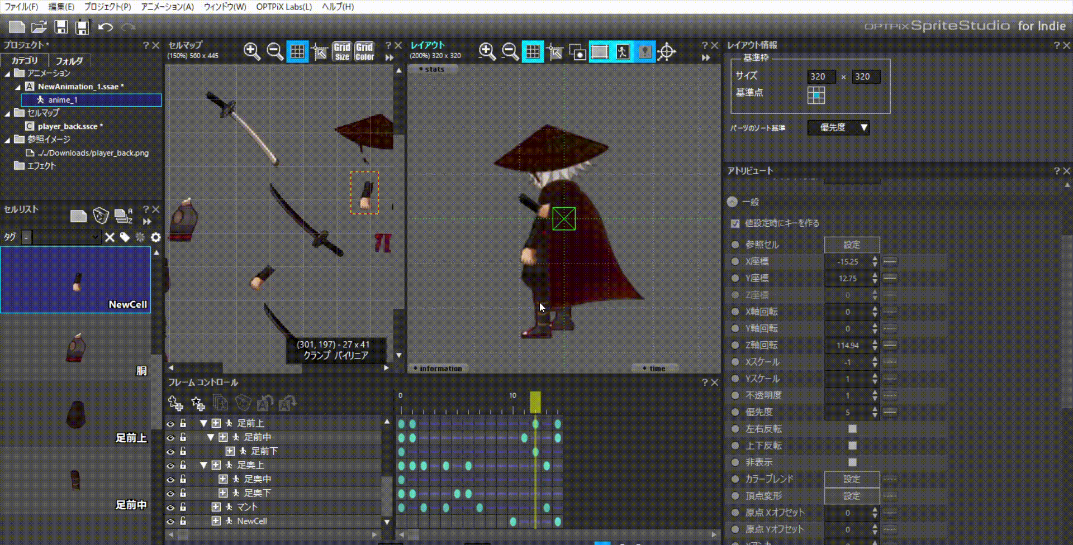Click the crosshair center view icon in layout
Screen dimensions: 1073x545
[666, 52]
